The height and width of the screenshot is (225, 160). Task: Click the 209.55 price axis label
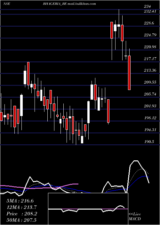150,82
